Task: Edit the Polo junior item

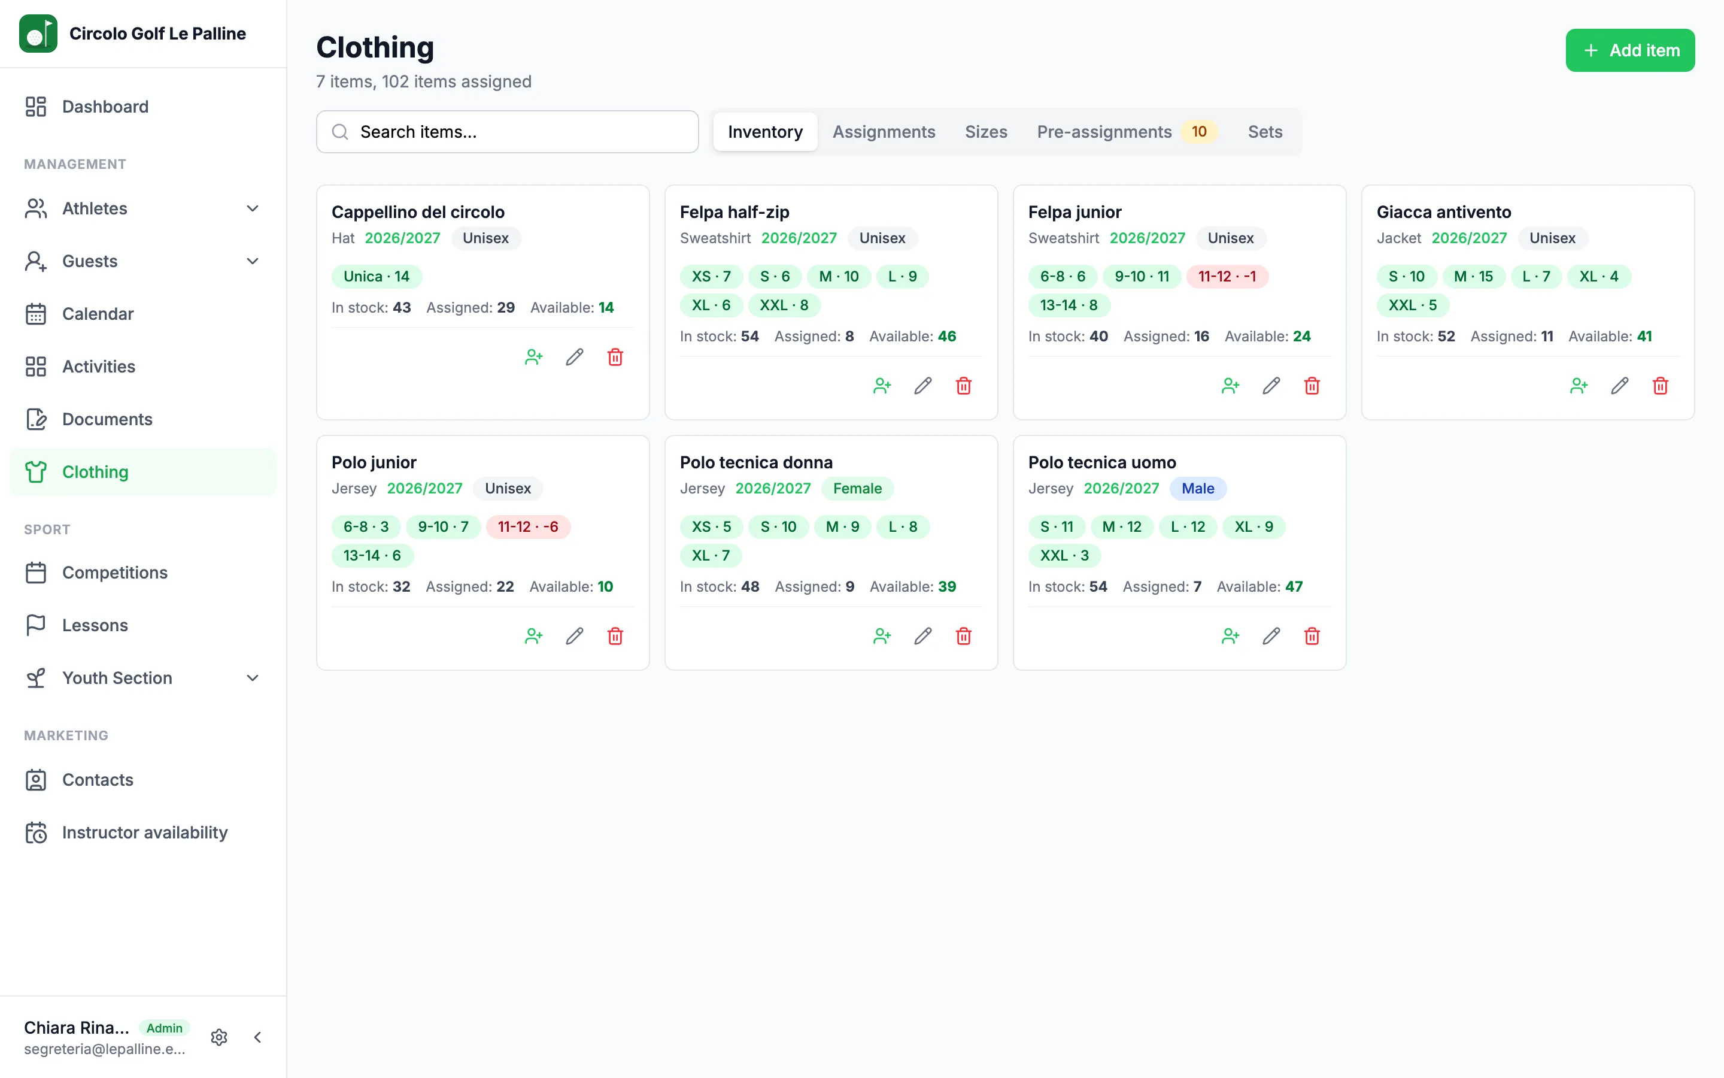Action: click(574, 636)
